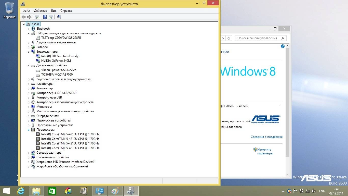Click the System window scroll up arrow
This screenshot has width=348, height=196.
tap(287, 46)
